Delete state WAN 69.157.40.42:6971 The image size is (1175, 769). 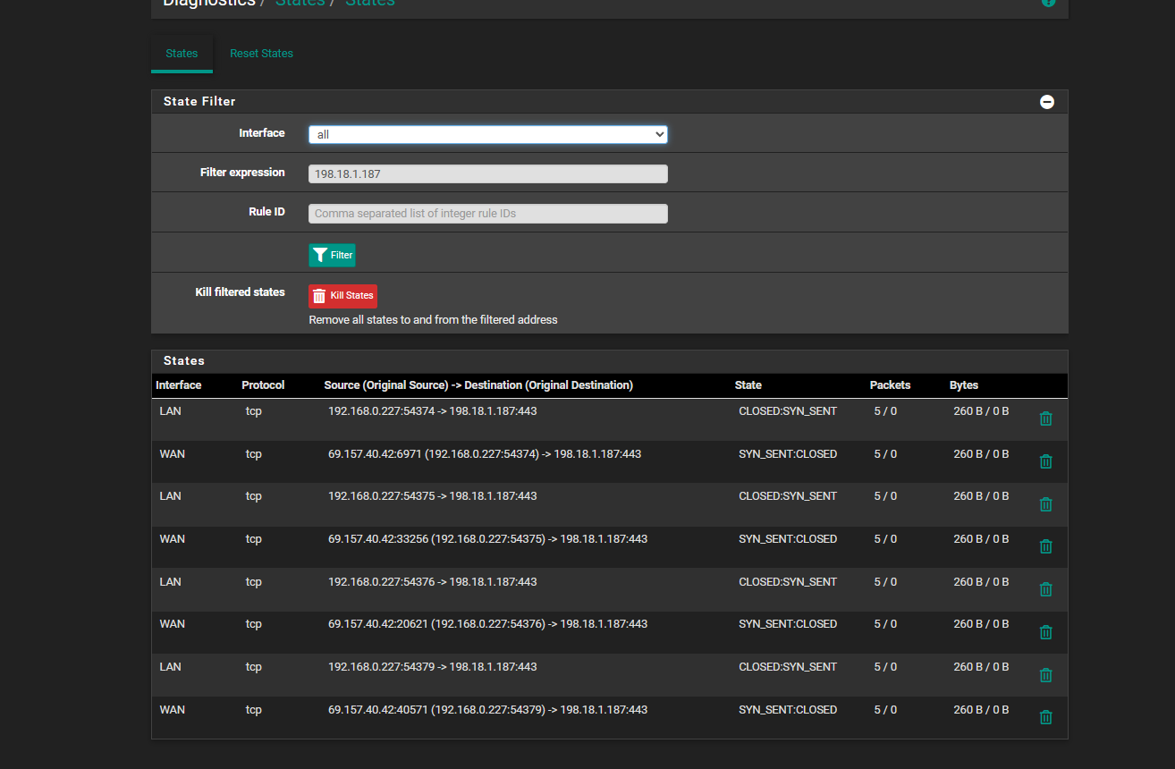(x=1045, y=461)
